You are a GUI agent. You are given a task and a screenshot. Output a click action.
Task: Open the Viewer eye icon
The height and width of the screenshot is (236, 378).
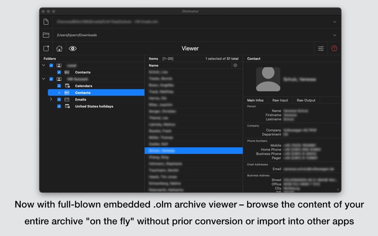point(73,49)
